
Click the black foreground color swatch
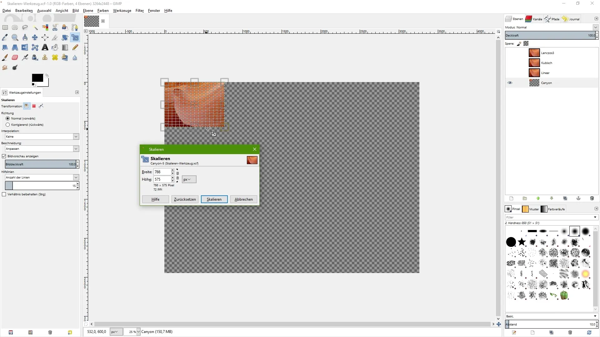click(37, 78)
